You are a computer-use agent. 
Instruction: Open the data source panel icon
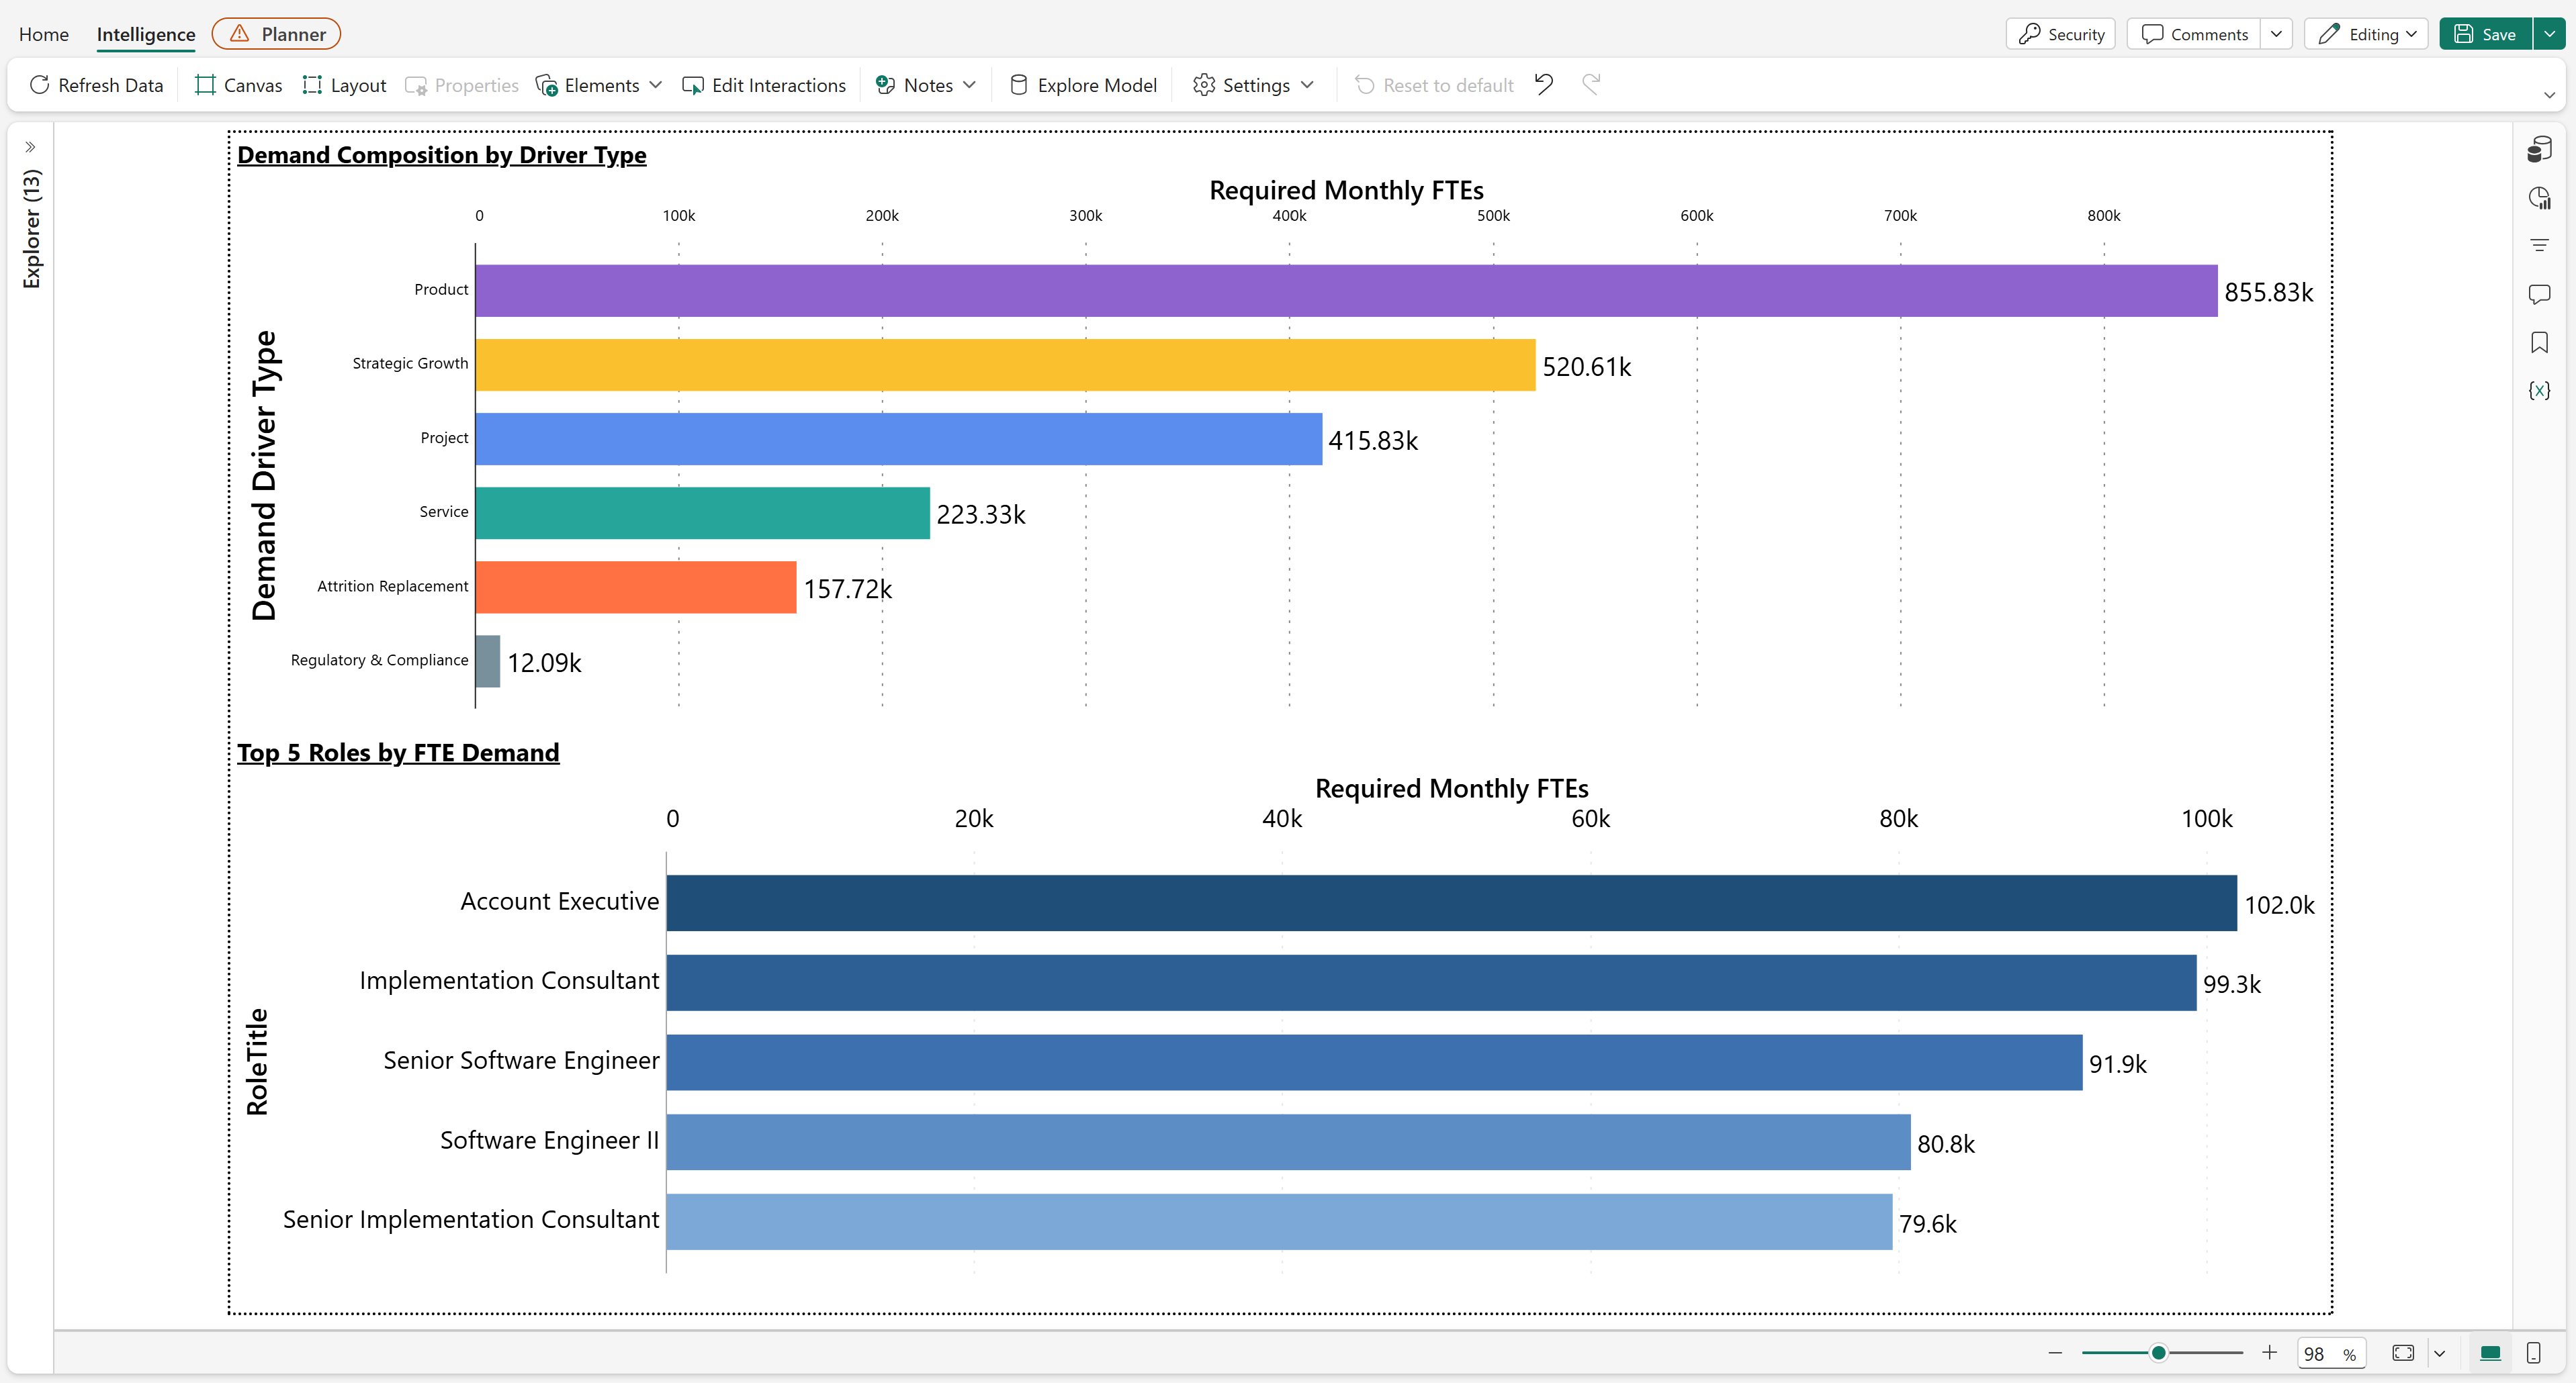click(x=2539, y=149)
